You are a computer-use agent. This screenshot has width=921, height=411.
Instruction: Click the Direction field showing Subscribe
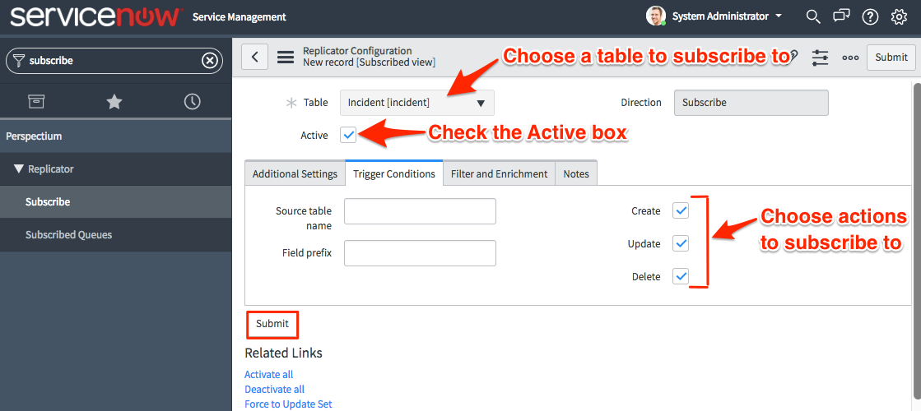tap(751, 103)
